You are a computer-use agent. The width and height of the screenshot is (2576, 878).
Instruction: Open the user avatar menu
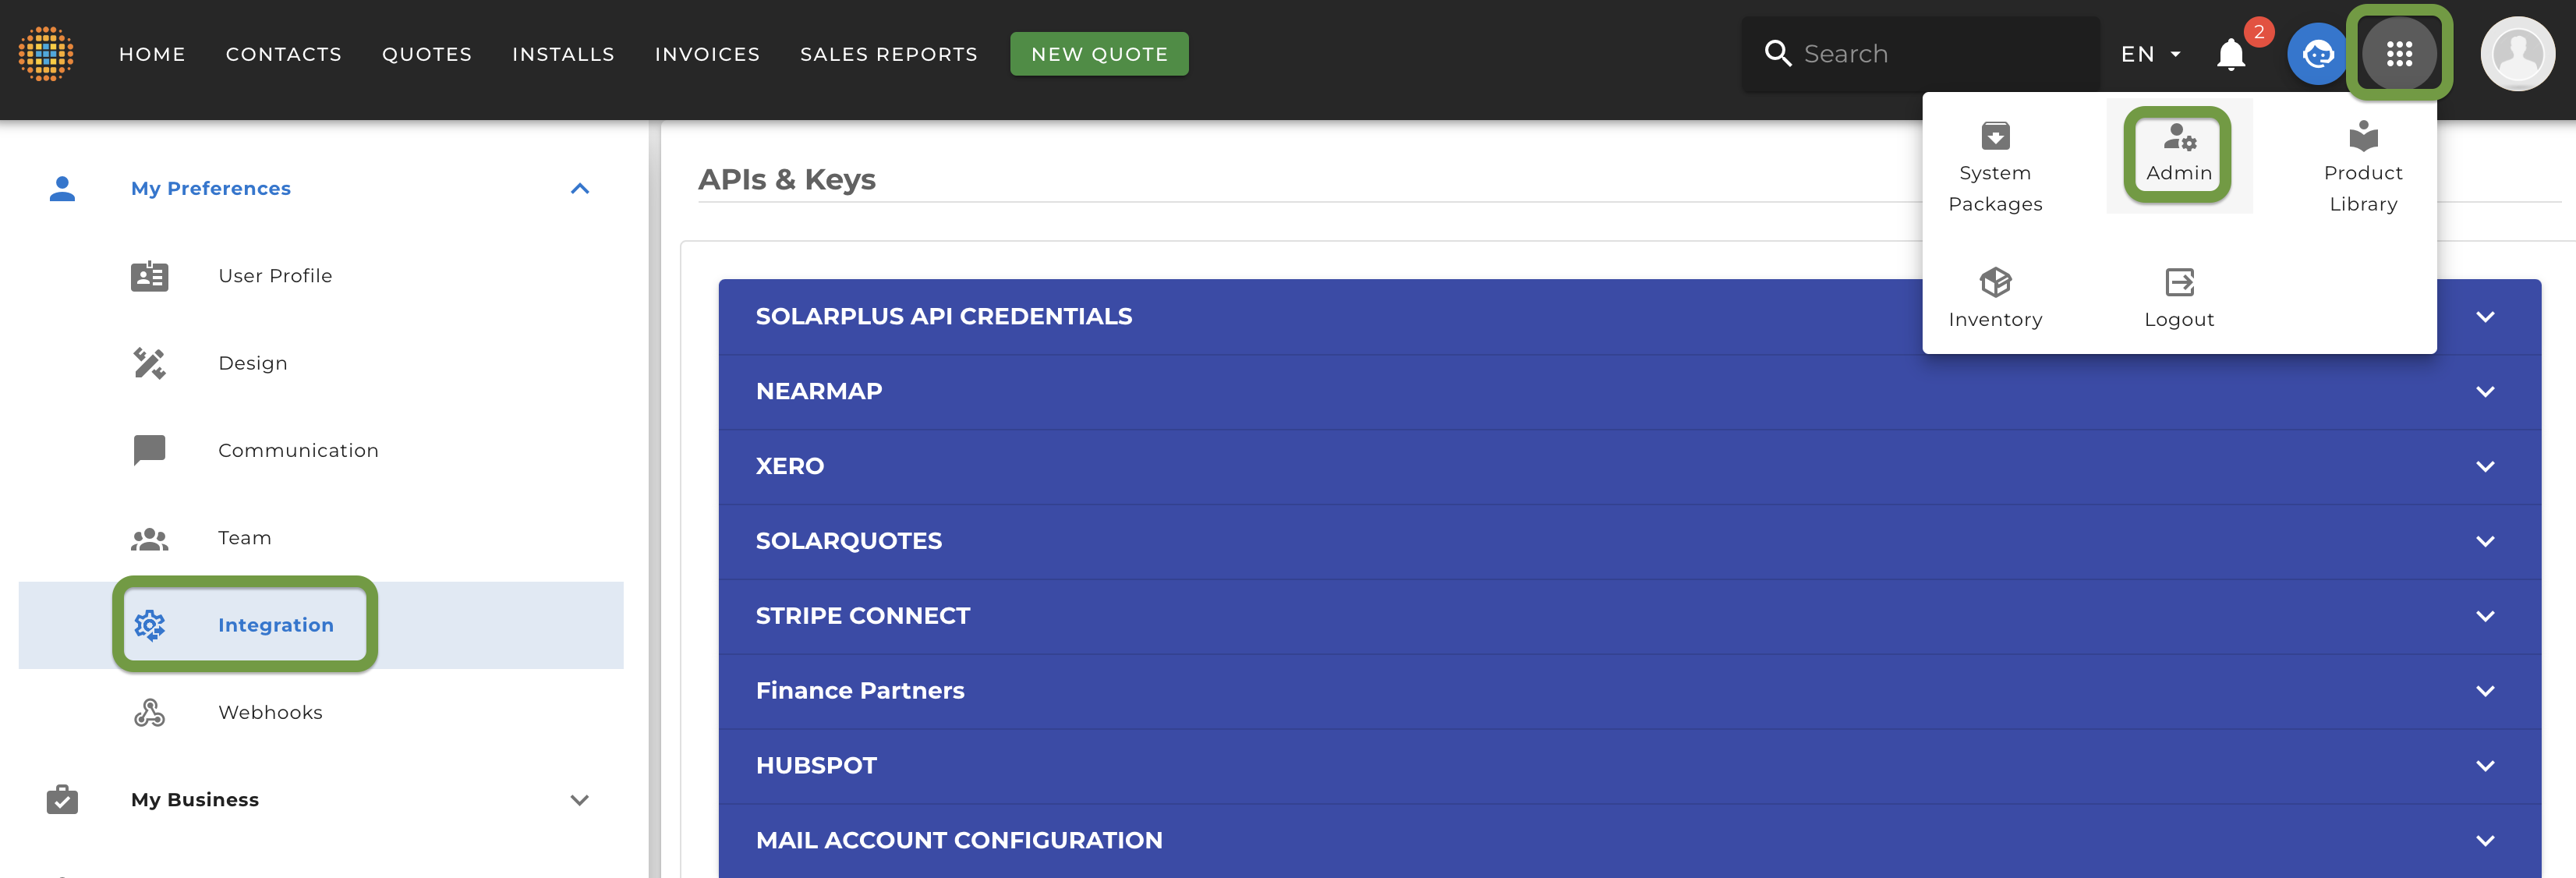(2517, 54)
